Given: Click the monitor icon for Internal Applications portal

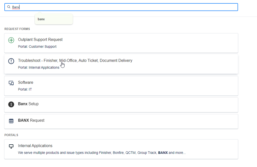Looking at the screenshot, I should tap(11, 146).
